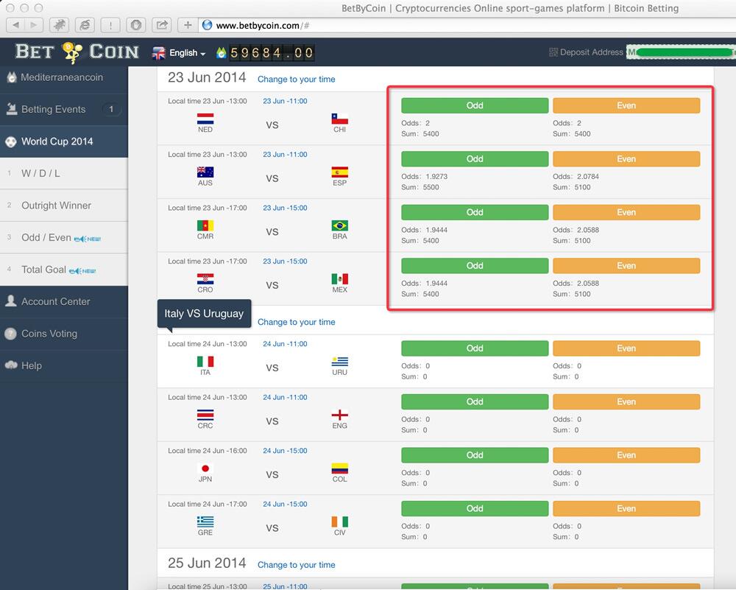Click the England ENG flag
Screen dimensions: 736x590
click(x=339, y=415)
